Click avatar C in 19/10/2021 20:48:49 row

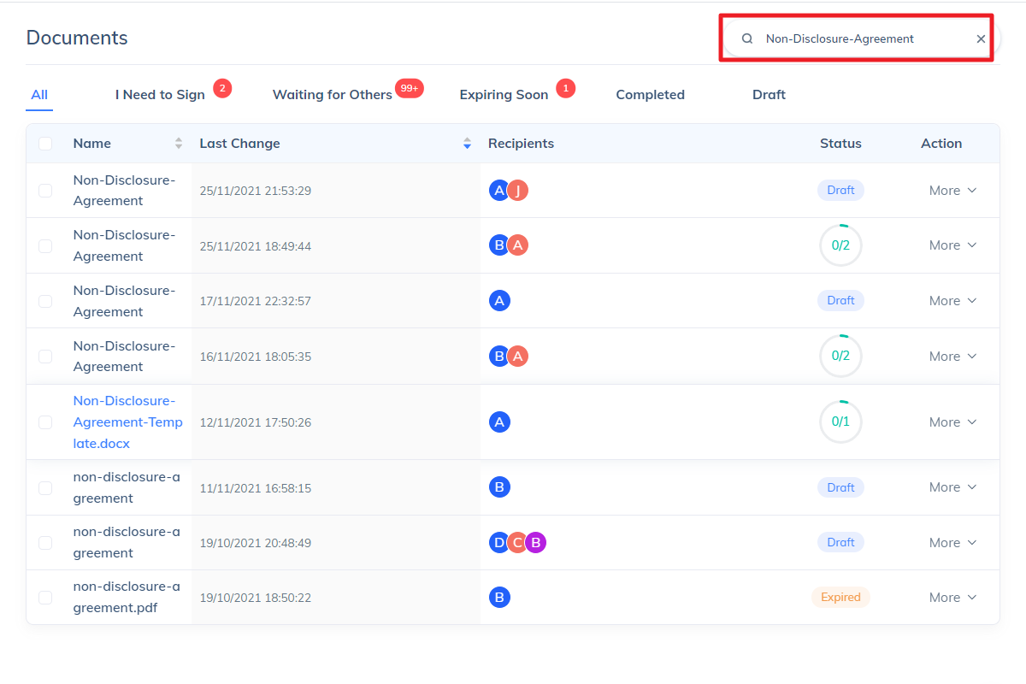(518, 542)
